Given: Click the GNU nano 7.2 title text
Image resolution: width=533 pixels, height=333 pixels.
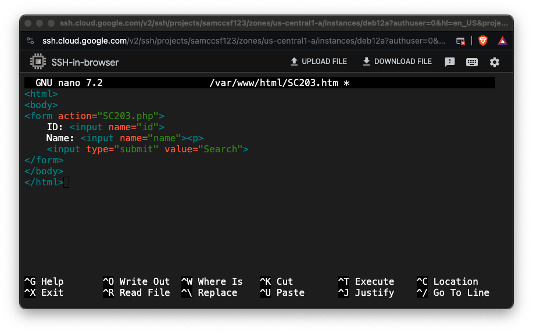Looking at the screenshot, I should 69,83.
